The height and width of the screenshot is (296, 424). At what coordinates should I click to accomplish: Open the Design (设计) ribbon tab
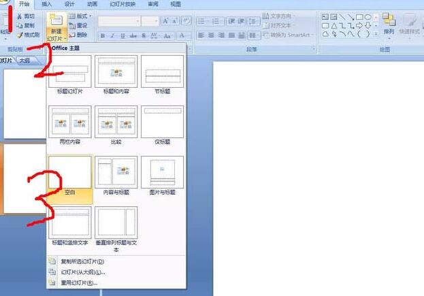click(x=69, y=4)
